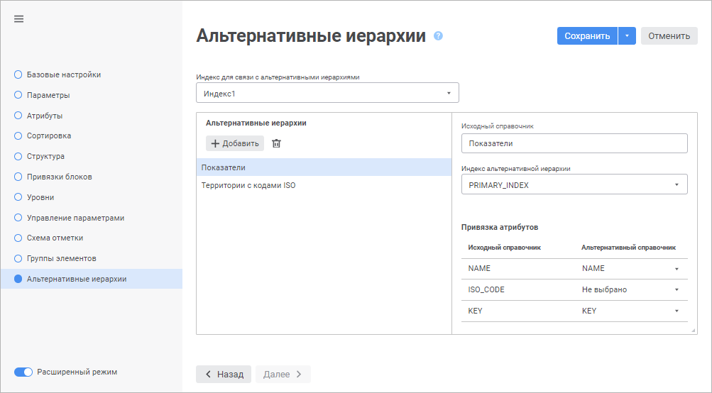Click the help question mark icon
Image resolution: width=712 pixels, height=393 pixels.
point(438,35)
